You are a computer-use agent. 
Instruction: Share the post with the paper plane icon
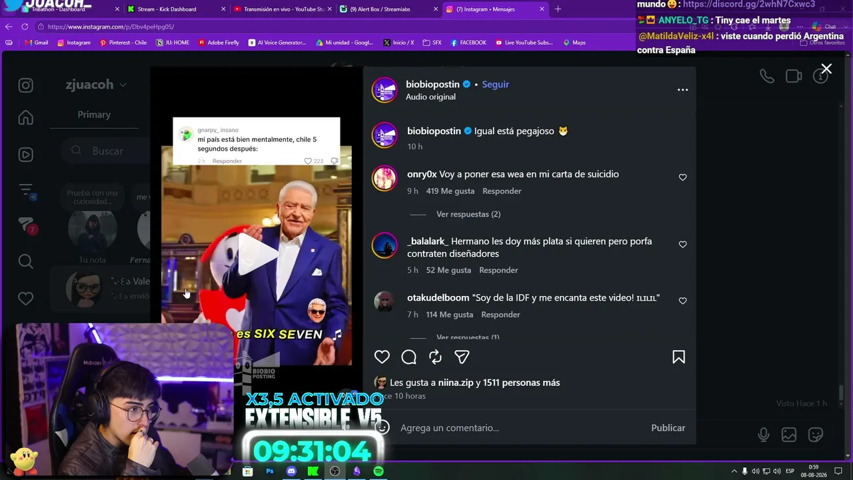click(x=462, y=357)
